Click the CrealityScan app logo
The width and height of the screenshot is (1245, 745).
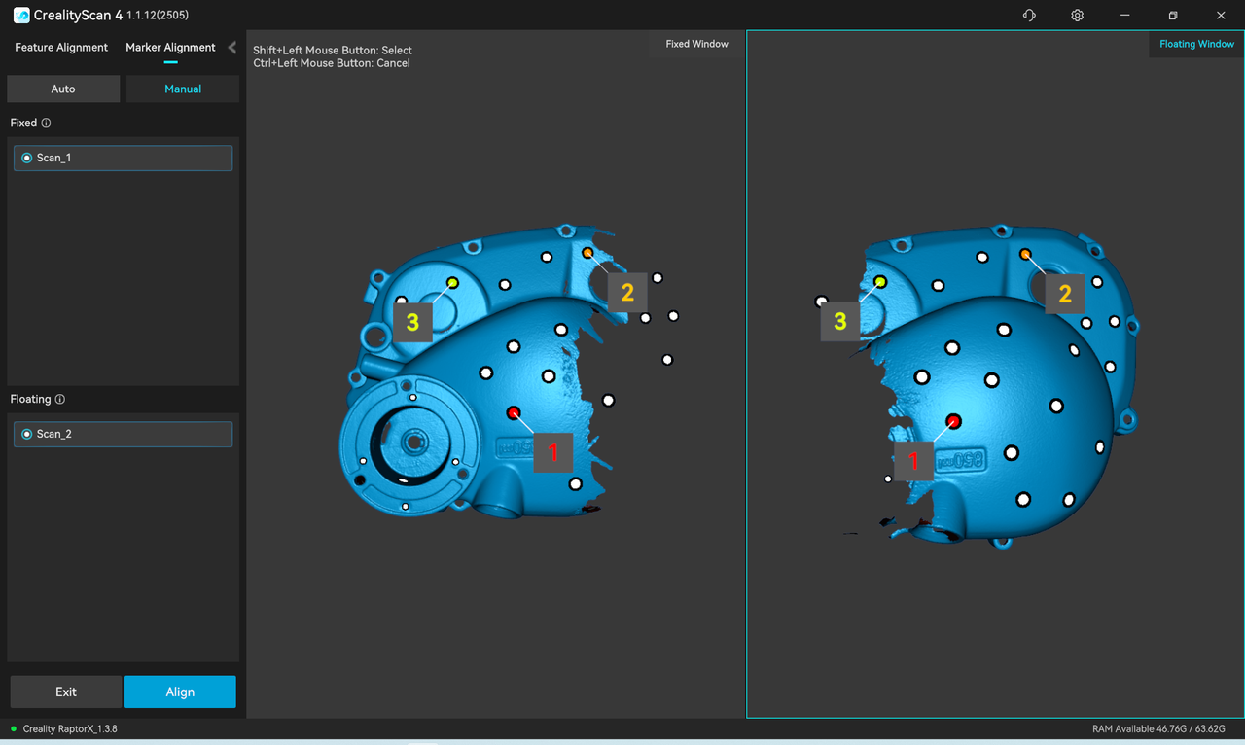pyautogui.click(x=21, y=16)
